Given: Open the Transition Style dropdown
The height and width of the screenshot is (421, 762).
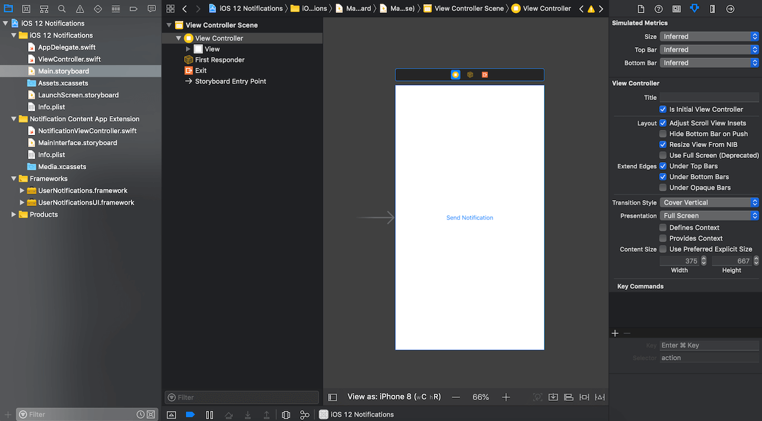Looking at the screenshot, I should pyautogui.click(x=709, y=202).
